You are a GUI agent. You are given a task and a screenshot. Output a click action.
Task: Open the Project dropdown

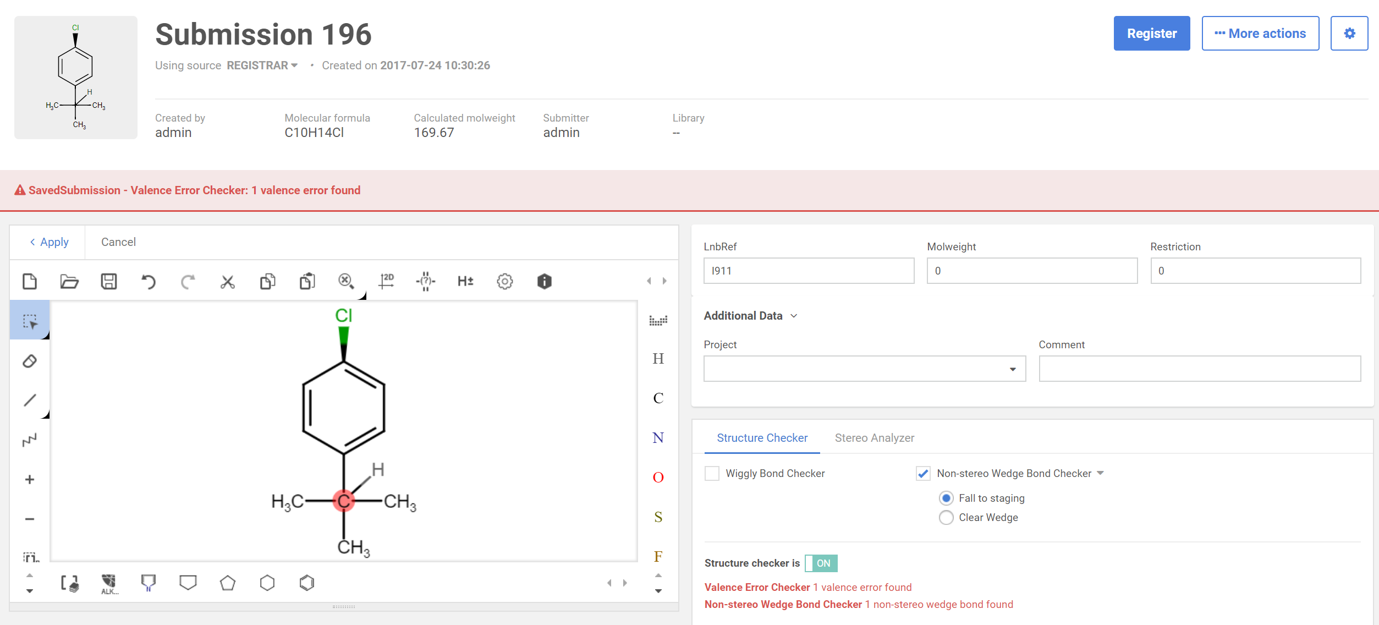(x=864, y=369)
